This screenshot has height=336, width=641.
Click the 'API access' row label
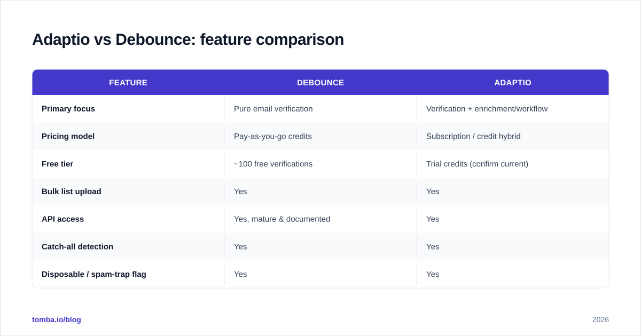click(62, 219)
